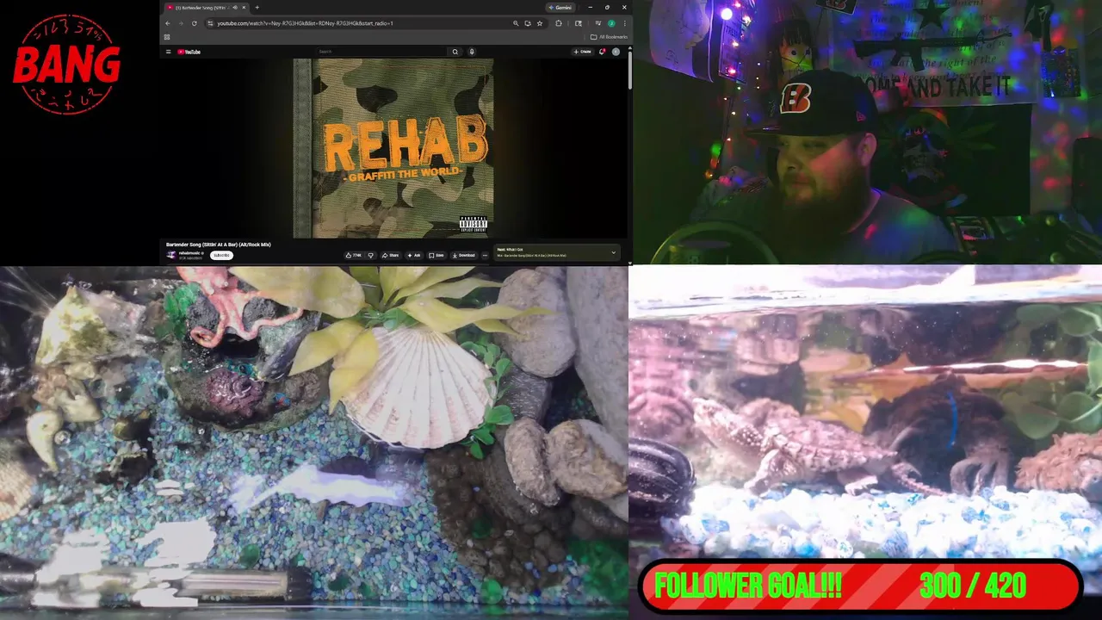Close the Bartender Song tab
The width and height of the screenshot is (1102, 620).
pyautogui.click(x=245, y=7)
